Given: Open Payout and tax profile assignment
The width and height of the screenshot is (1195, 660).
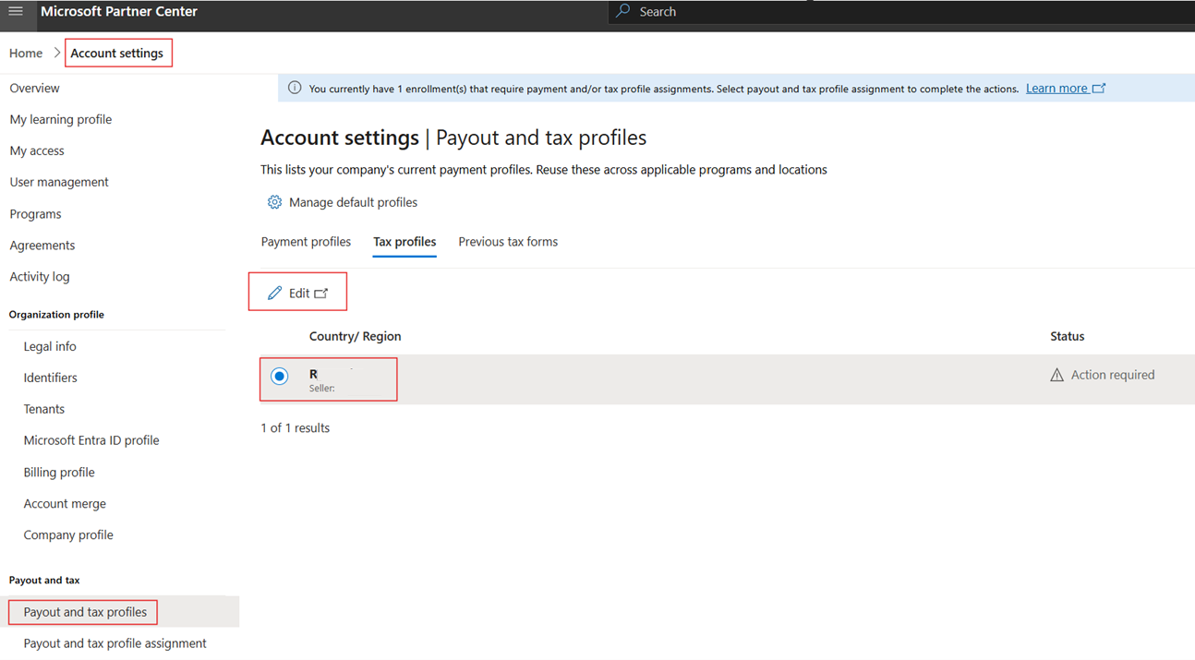Looking at the screenshot, I should pyautogui.click(x=115, y=643).
